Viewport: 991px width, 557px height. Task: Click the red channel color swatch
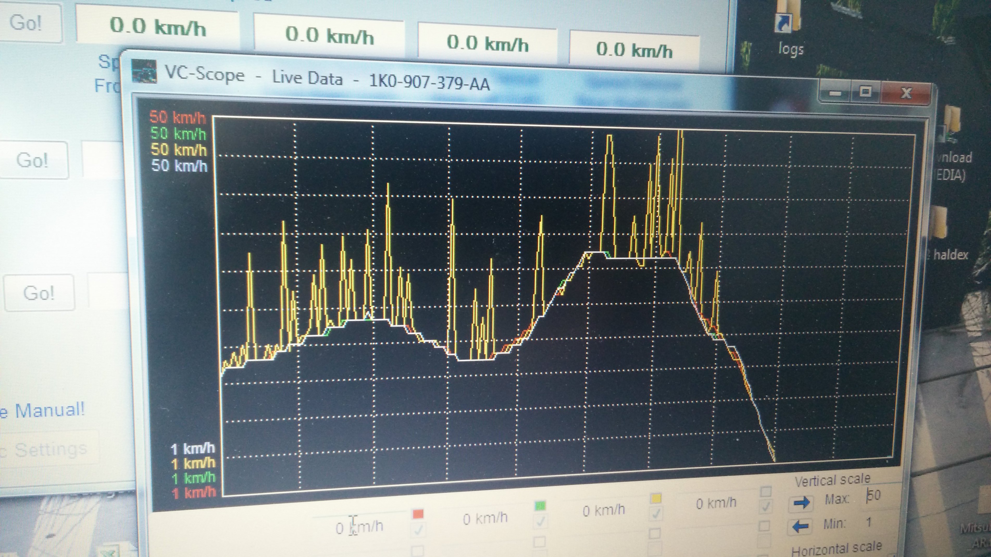coord(418,514)
